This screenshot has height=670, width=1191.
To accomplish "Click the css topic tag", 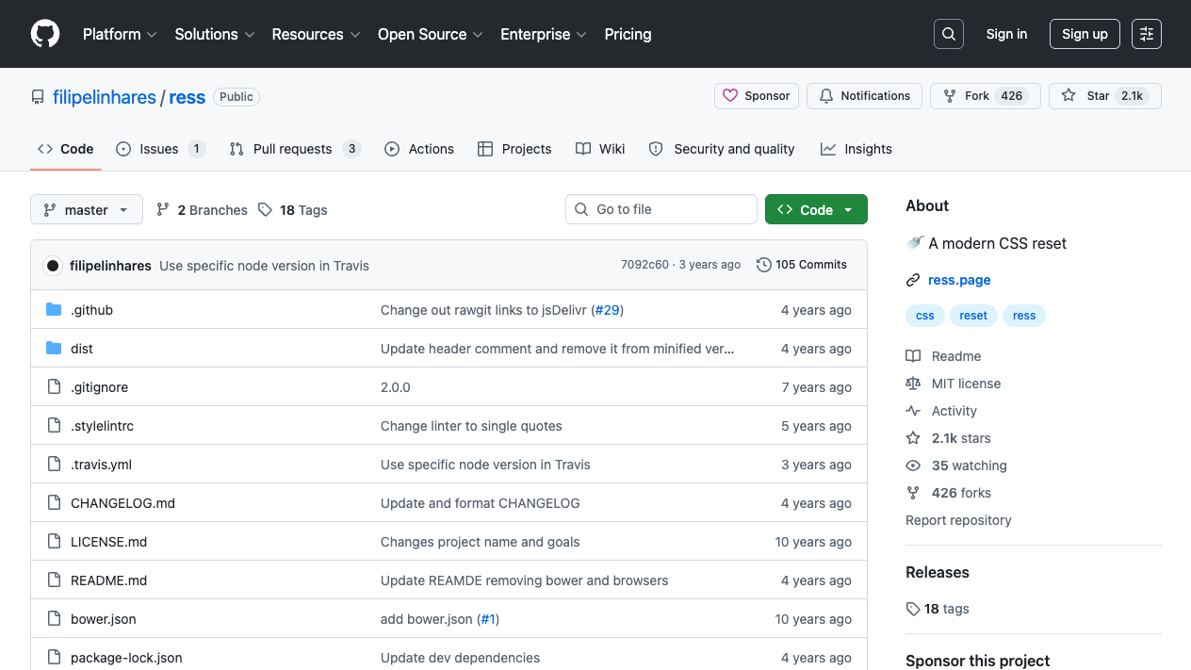I will pos(925,316).
